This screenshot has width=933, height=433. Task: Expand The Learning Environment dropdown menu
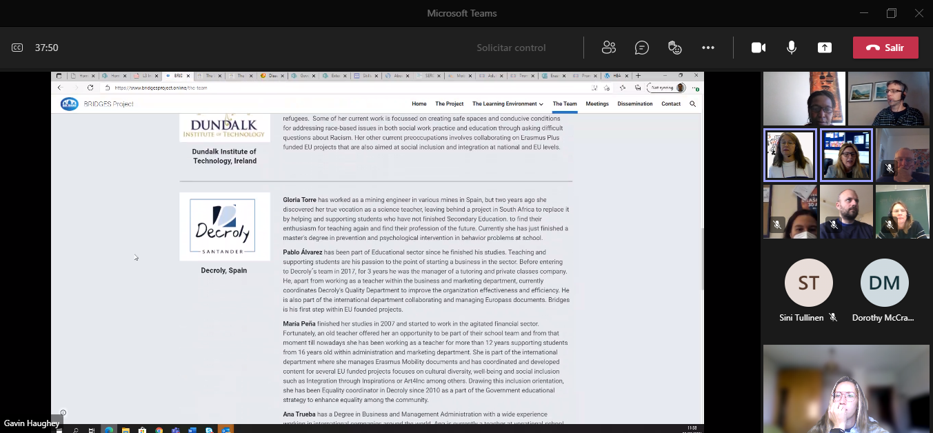coord(508,104)
